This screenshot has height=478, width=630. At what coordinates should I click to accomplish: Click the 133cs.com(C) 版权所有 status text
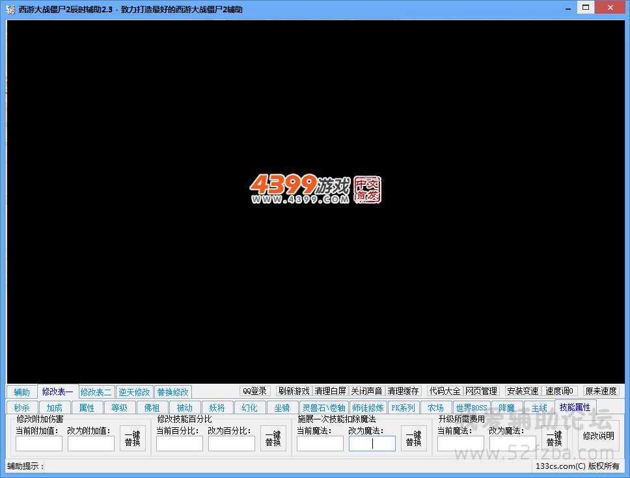577,466
